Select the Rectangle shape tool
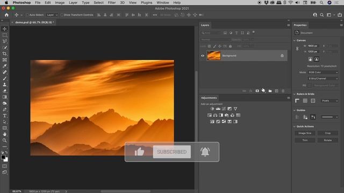Screen dimensions: 344x193 pos(4,128)
